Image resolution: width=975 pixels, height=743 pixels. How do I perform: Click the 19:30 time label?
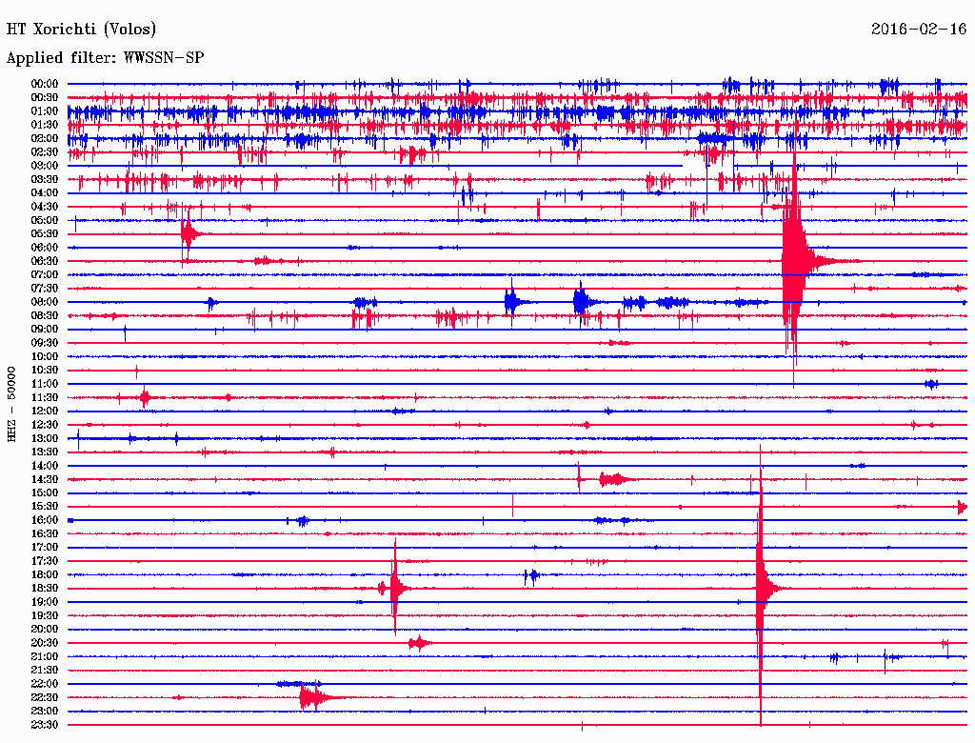tap(45, 615)
